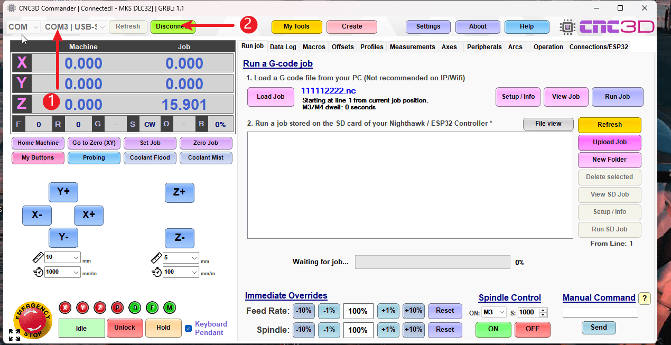Click the CNC3D logo
This screenshot has width=671, height=345.
point(607,26)
